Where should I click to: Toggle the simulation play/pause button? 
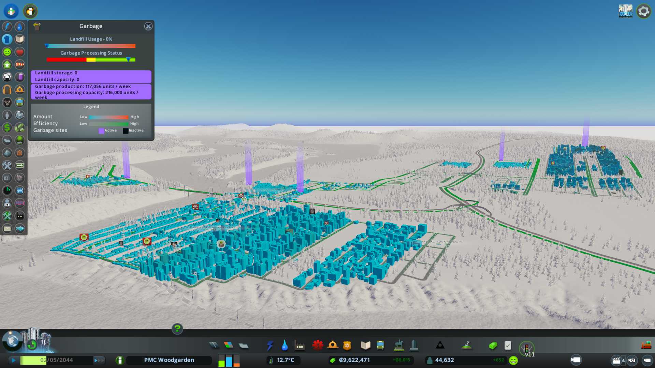pos(13,360)
